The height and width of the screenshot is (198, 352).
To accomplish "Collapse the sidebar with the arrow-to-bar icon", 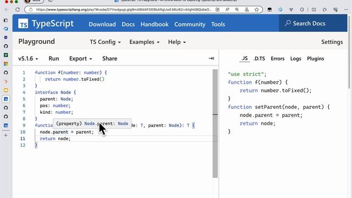I will point(211,58).
